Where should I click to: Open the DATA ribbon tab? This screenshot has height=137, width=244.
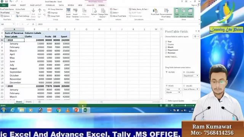pyautogui.click(x=61, y=5)
